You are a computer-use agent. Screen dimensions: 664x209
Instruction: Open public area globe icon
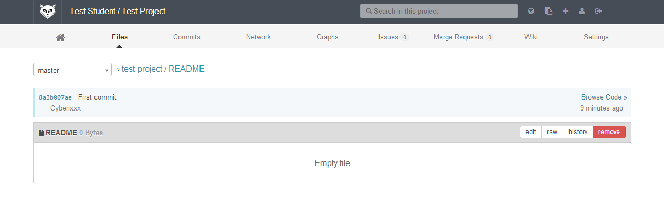[x=531, y=11]
